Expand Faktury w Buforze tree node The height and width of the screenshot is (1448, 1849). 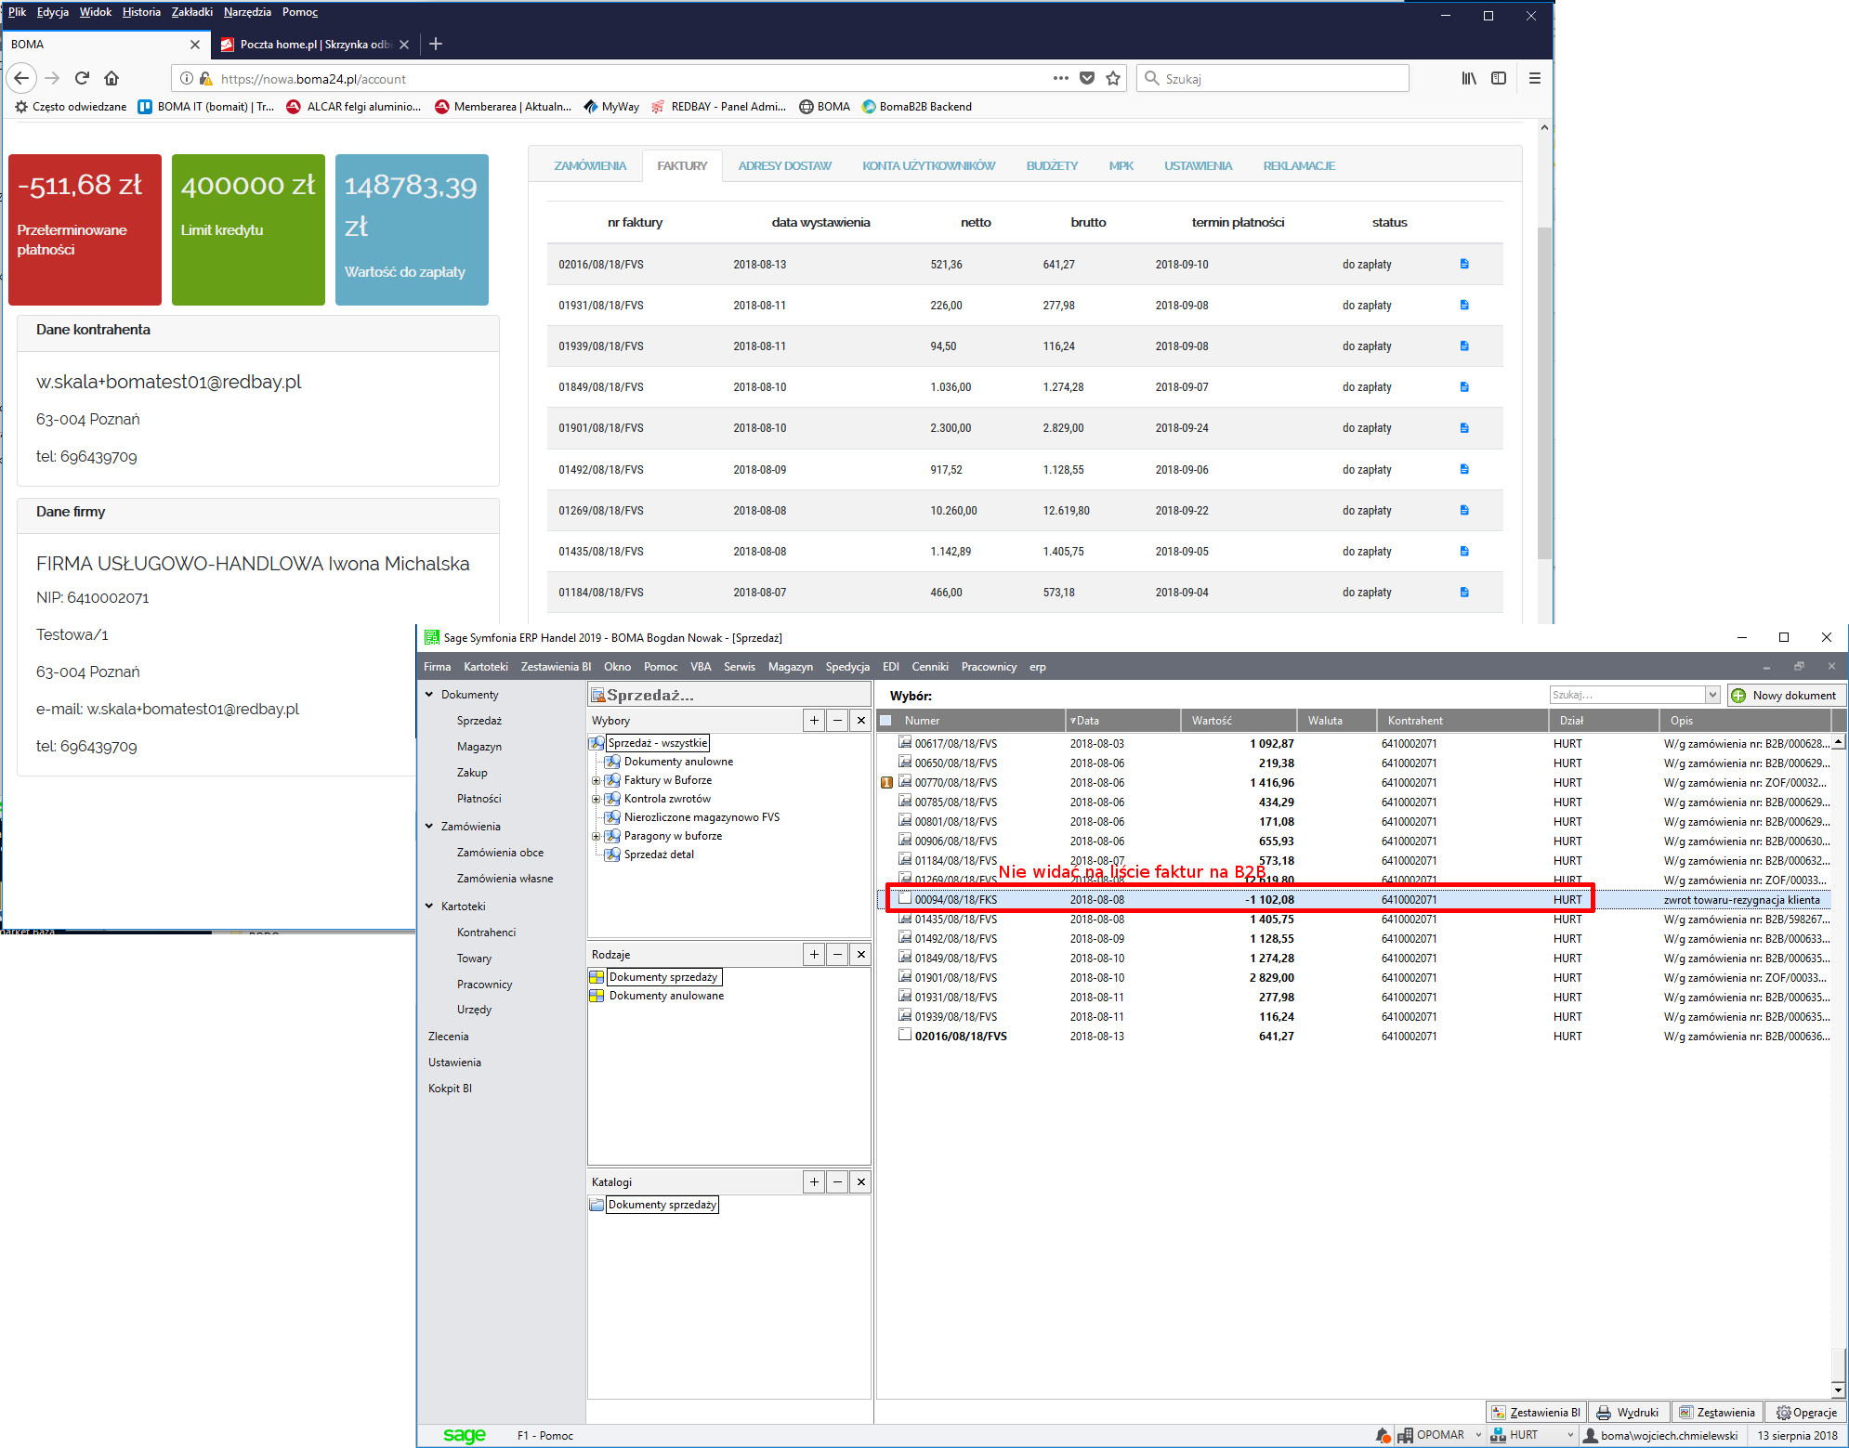click(597, 780)
